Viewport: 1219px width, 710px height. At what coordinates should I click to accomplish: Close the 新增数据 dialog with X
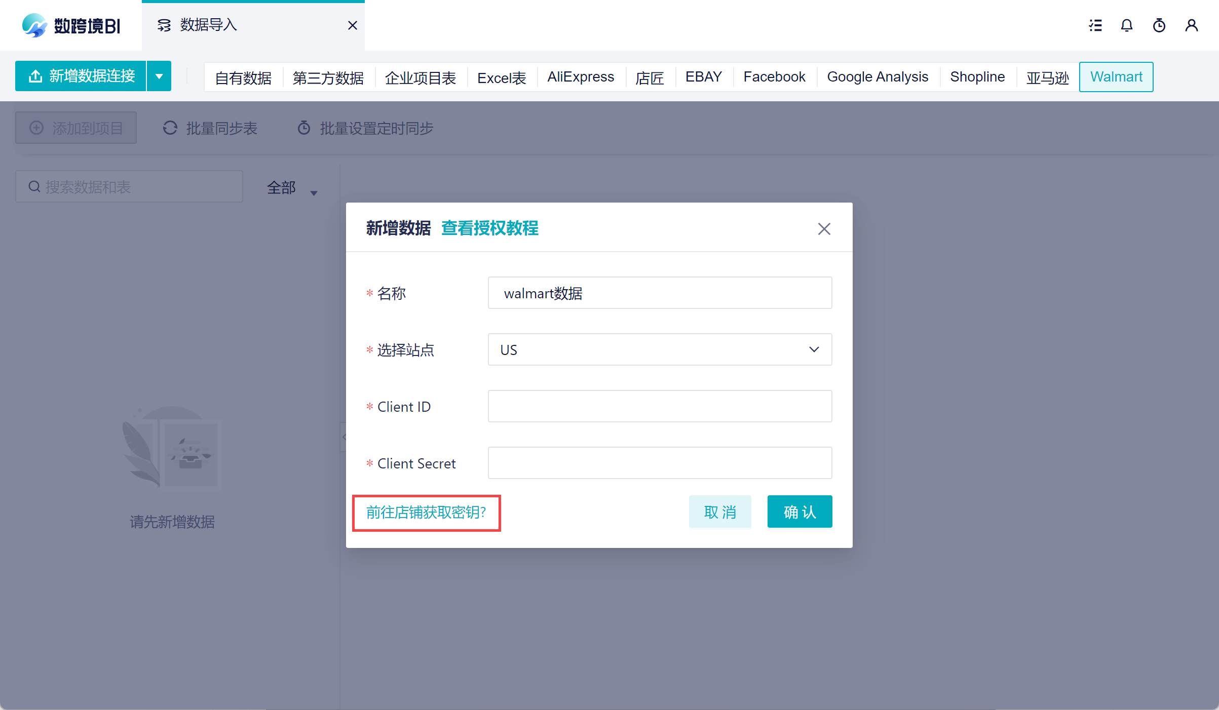824,229
